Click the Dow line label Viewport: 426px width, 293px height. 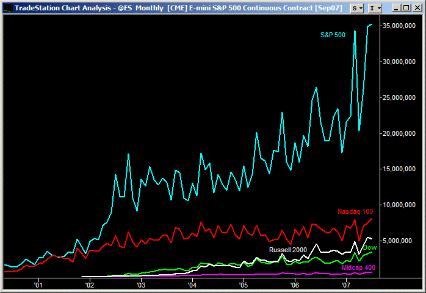tap(370, 247)
